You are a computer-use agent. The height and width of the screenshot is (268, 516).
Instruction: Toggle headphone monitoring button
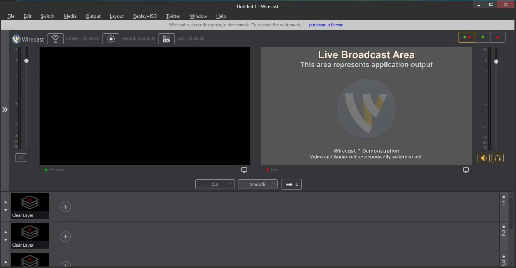[497, 158]
